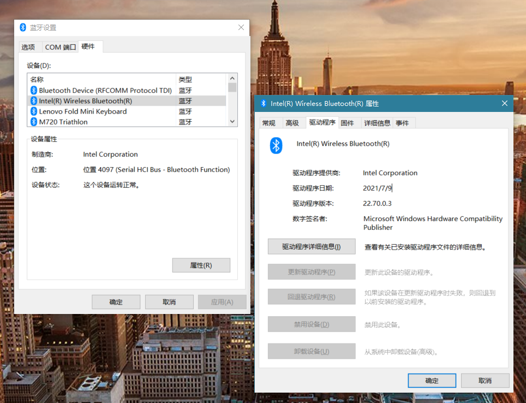This screenshot has width=526, height=403.
Task: Click Bluetooth icon beside RFCOMM Protocol TDI device
Action: click(33, 90)
